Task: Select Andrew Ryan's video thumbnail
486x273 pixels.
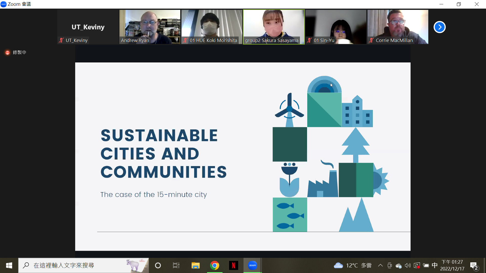Action: pyautogui.click(x=150, y=27)
